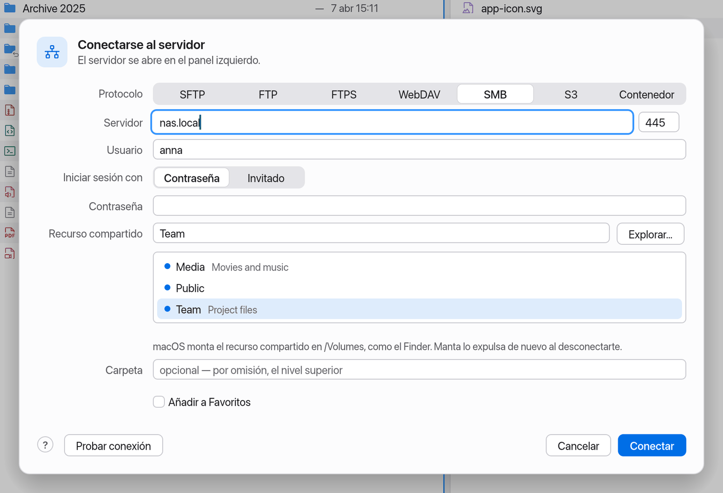Select the terminal script file icon in background list
The height and width of the screenshot is (493, 723).
point(9,151)
